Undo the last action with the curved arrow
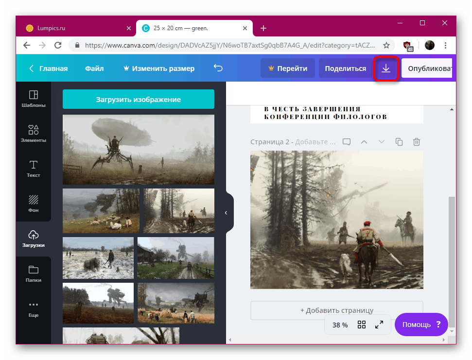Image resolution: width=472 pixels, height=360 pixels. (218, 69)
